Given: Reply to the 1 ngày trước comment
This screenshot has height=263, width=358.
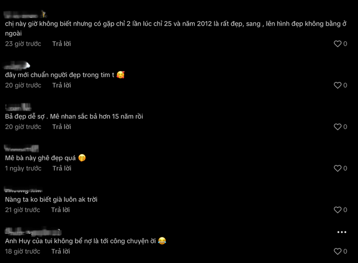Looking at the screenshot, I should pos(62,168).
